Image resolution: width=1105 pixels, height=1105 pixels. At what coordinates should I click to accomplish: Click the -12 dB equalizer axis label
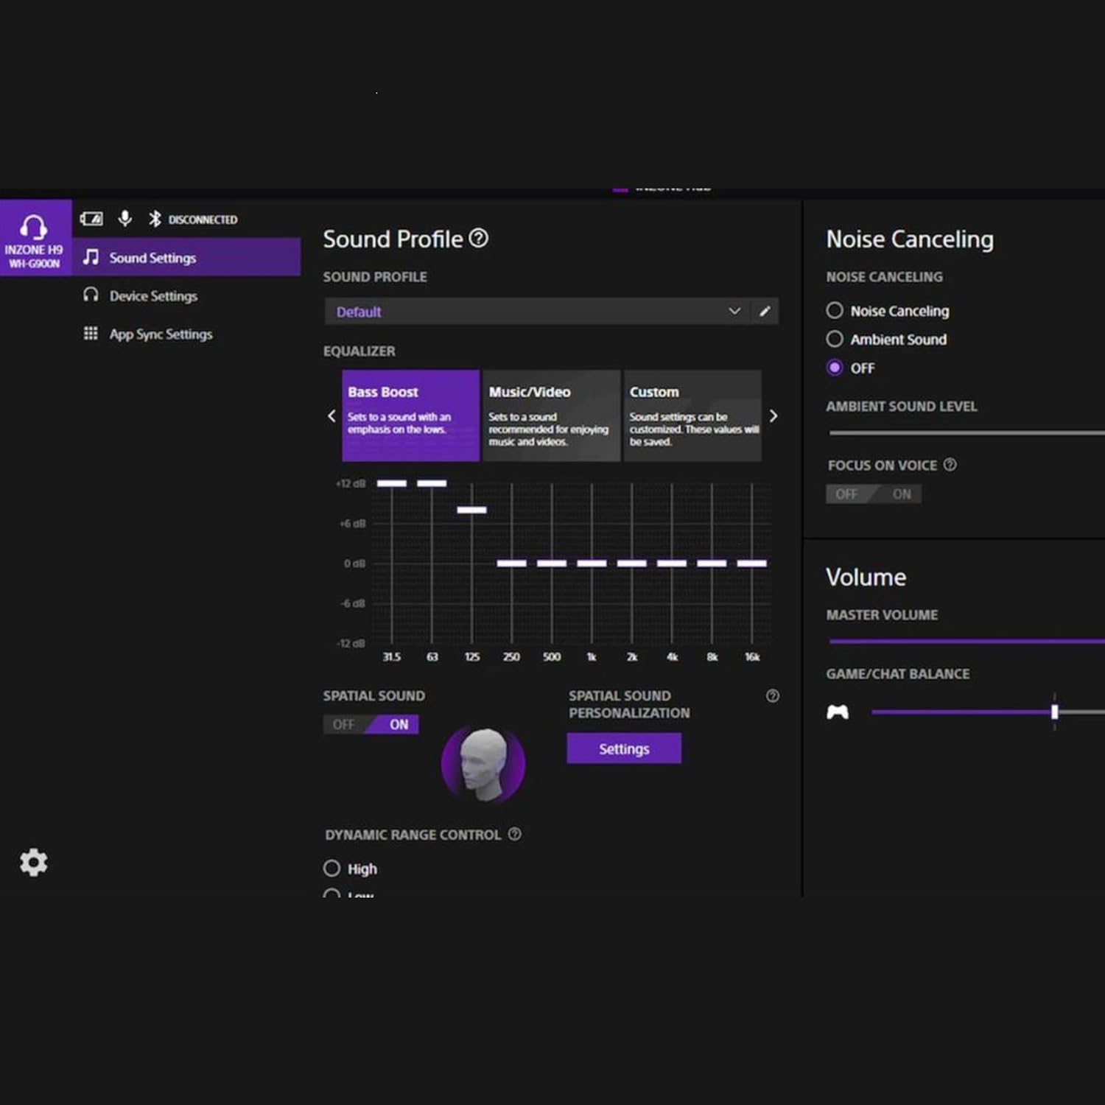pos(351,643)
